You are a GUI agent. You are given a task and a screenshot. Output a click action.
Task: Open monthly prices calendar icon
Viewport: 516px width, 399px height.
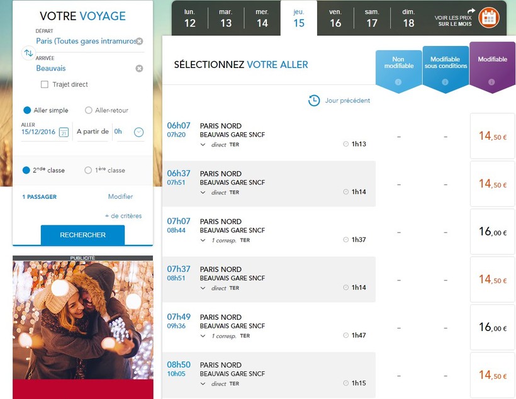[x=488, y=18]
